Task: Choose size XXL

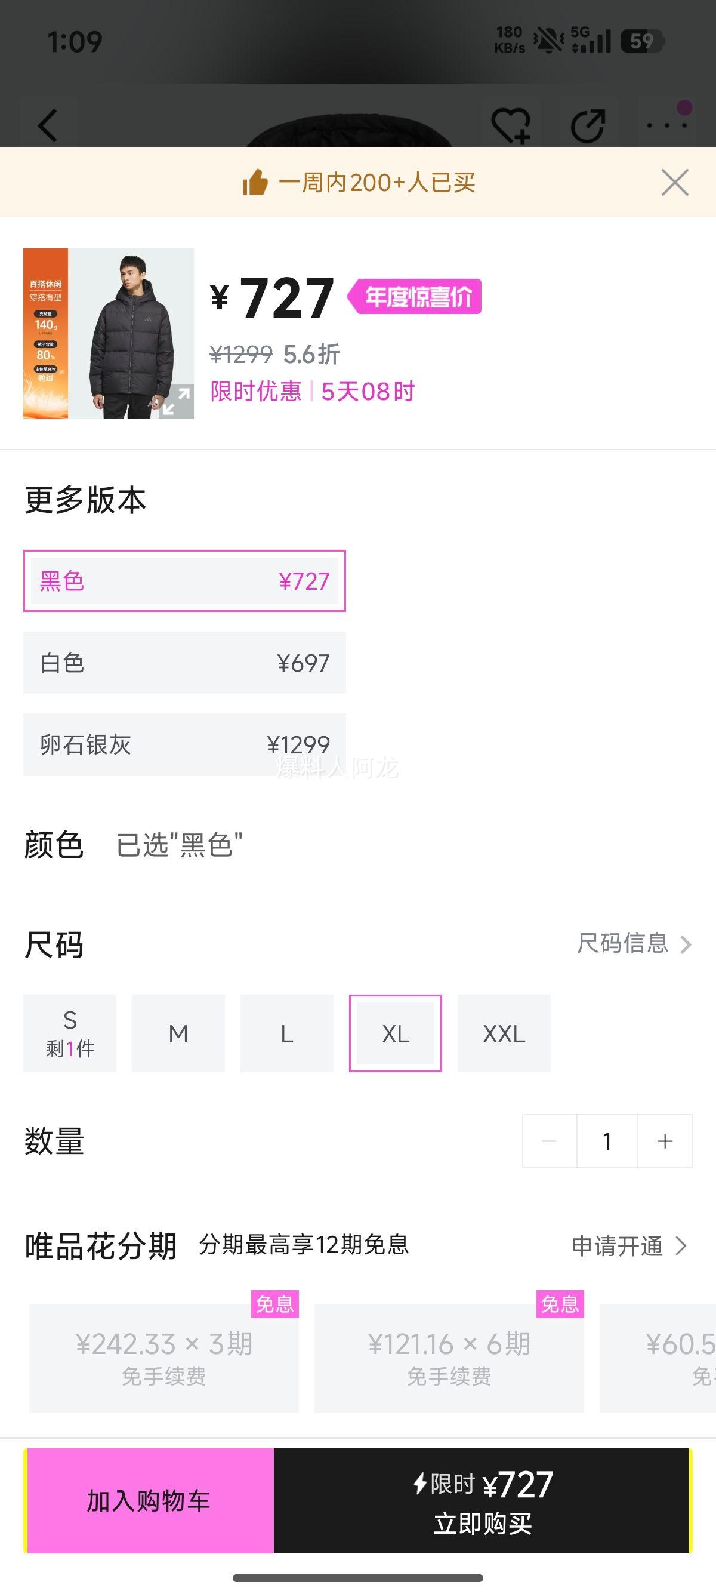Action: tap(504, 1033)
